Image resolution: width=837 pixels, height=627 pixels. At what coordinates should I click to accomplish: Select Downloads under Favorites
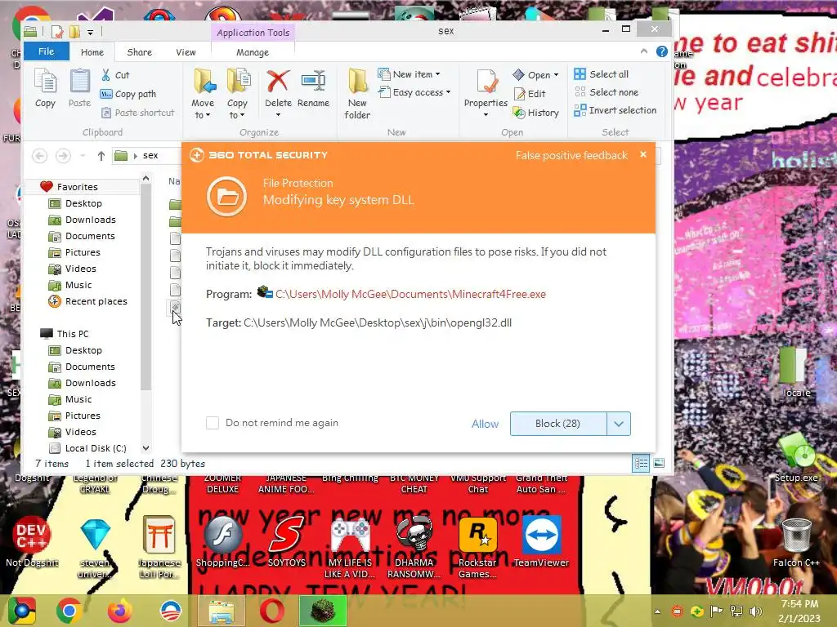tap(90, 220)
